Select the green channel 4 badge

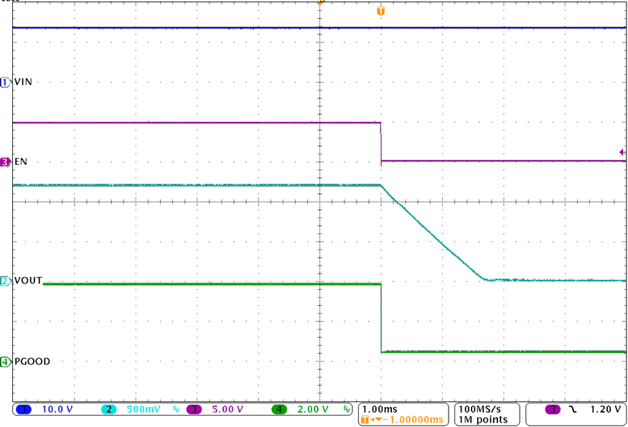click(x=278, y=409)
